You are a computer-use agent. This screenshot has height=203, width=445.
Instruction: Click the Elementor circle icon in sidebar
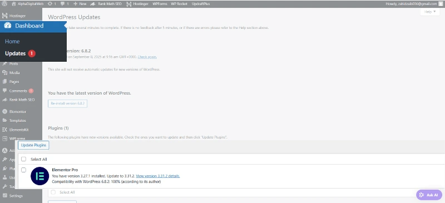click(4, 112)
